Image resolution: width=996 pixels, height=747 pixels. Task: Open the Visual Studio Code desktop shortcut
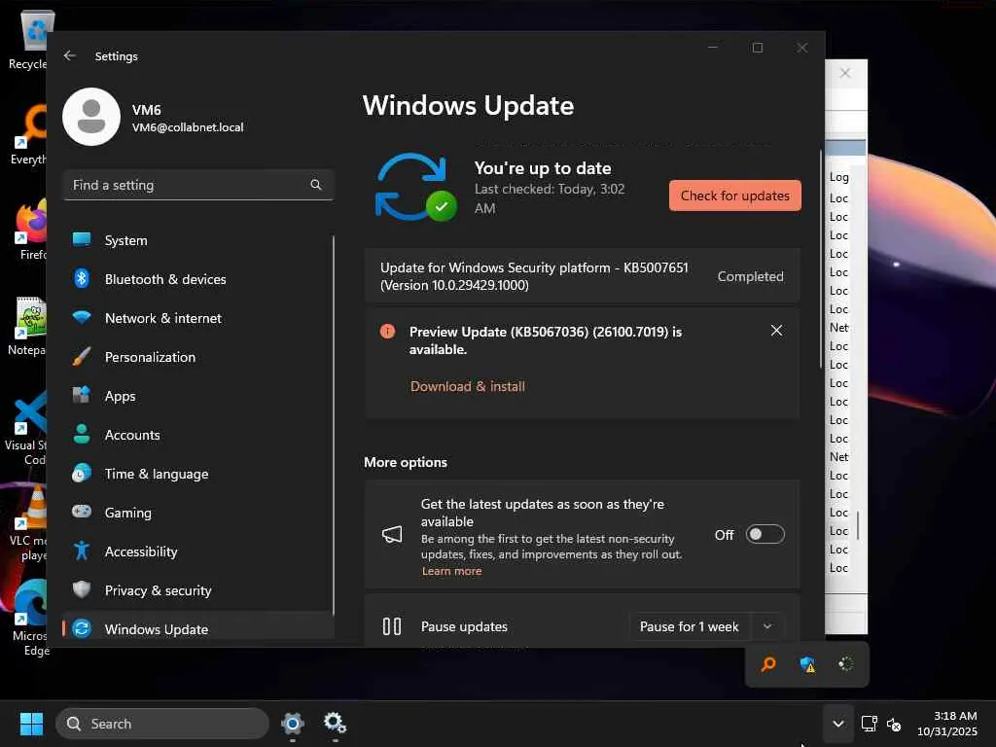pyautogui.click(x=25, y=428)
